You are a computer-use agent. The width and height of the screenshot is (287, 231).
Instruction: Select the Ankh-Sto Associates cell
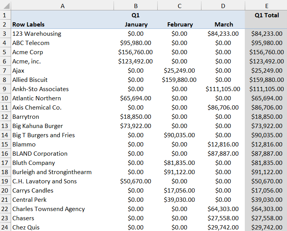coord(63,89)
